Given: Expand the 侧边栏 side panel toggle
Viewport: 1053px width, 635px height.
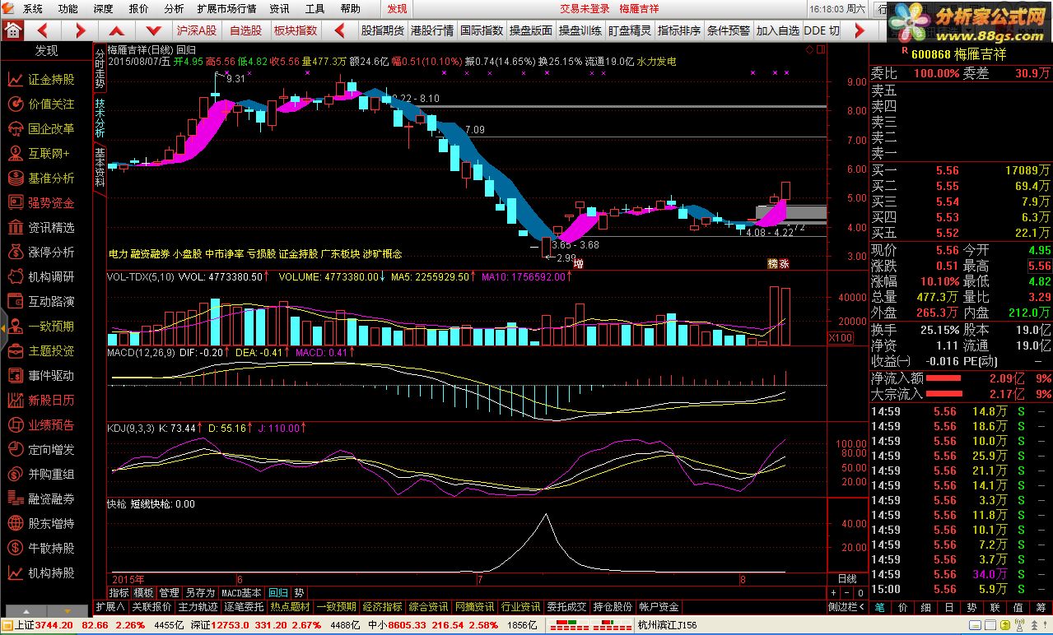Looking at the screenshot, I should (x=847, y=607).
